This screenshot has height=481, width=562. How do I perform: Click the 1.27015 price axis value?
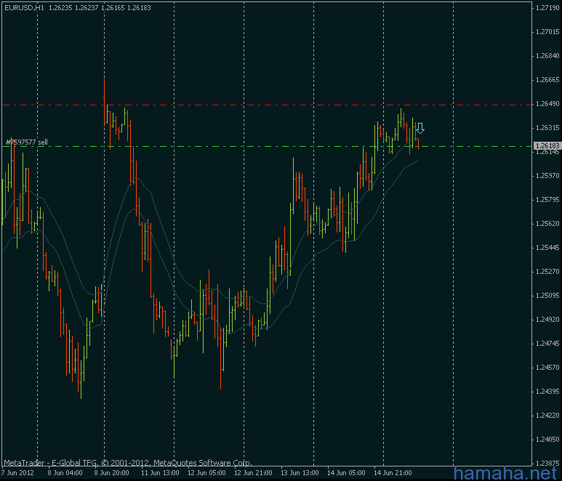pos(547,32)
